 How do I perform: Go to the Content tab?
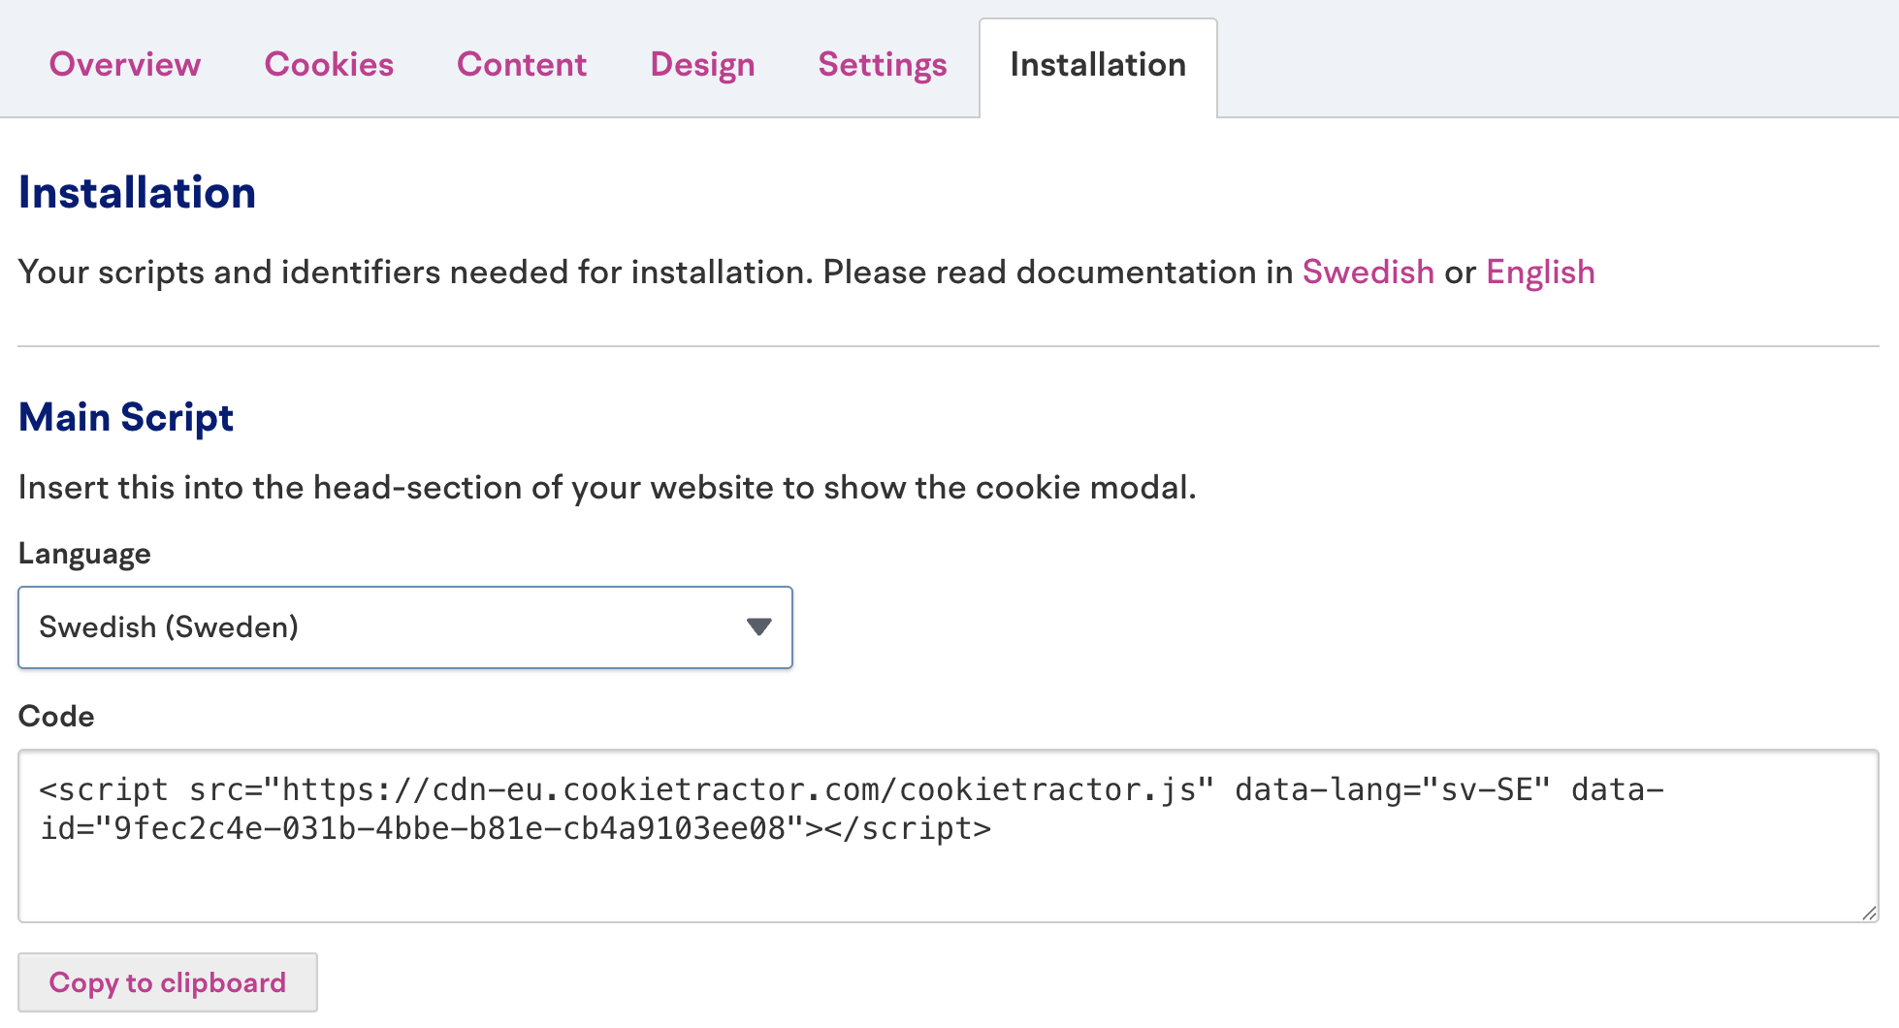[x=522, y=65]
